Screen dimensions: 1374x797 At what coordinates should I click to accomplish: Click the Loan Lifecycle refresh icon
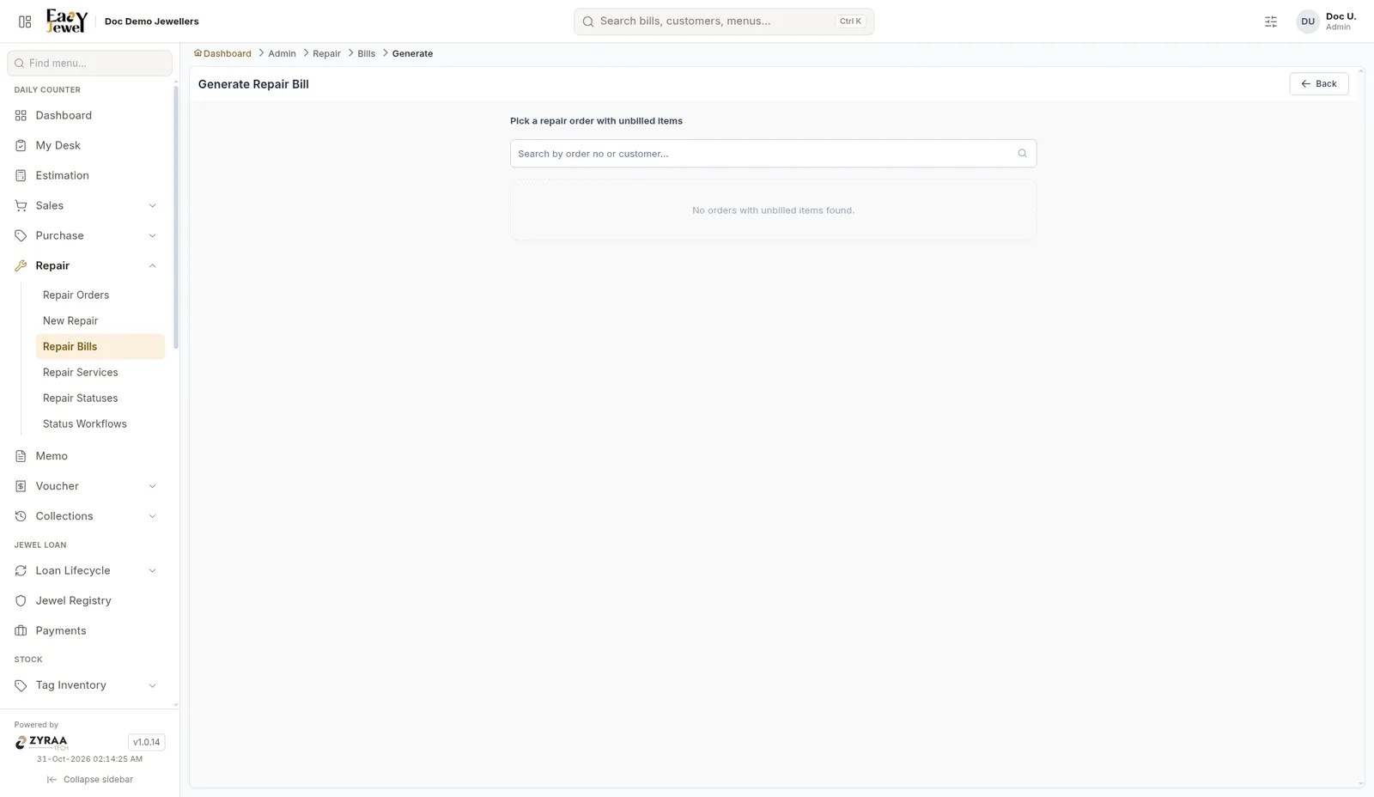coord(21,570)
